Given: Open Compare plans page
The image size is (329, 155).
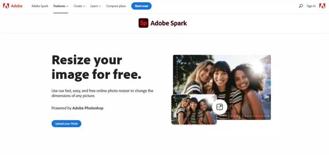Looking at the screenshot, I should pyautogui.click(x=116, y=6).
